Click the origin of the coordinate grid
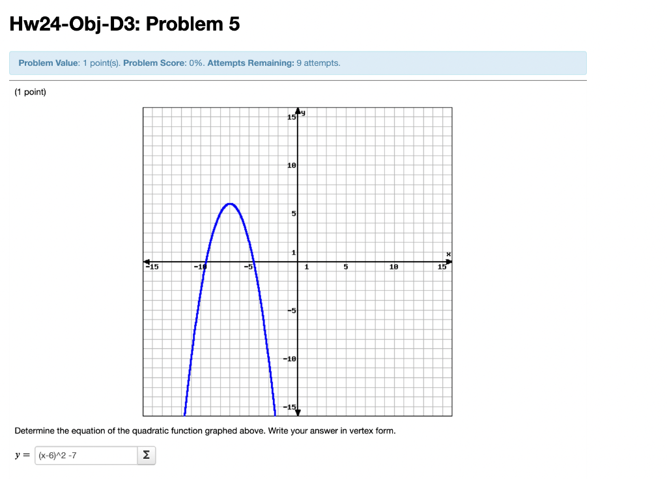Image resolution: width=667 pixels, height=479 pixels. [x=298, y=262]
